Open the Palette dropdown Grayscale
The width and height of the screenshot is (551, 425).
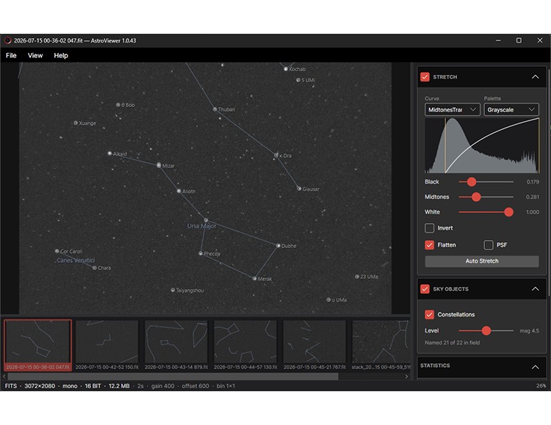point(511,109)
